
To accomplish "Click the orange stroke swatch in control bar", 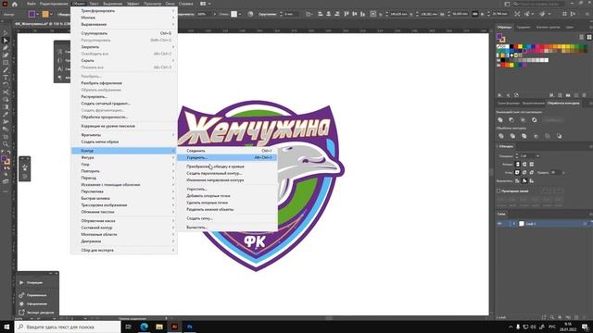I will [45, 14].
